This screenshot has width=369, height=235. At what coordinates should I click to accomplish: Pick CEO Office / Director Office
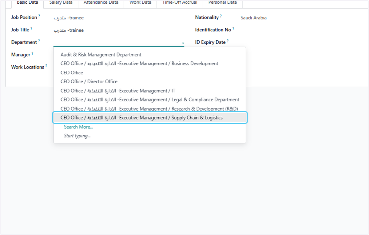[x=150, y=82]
